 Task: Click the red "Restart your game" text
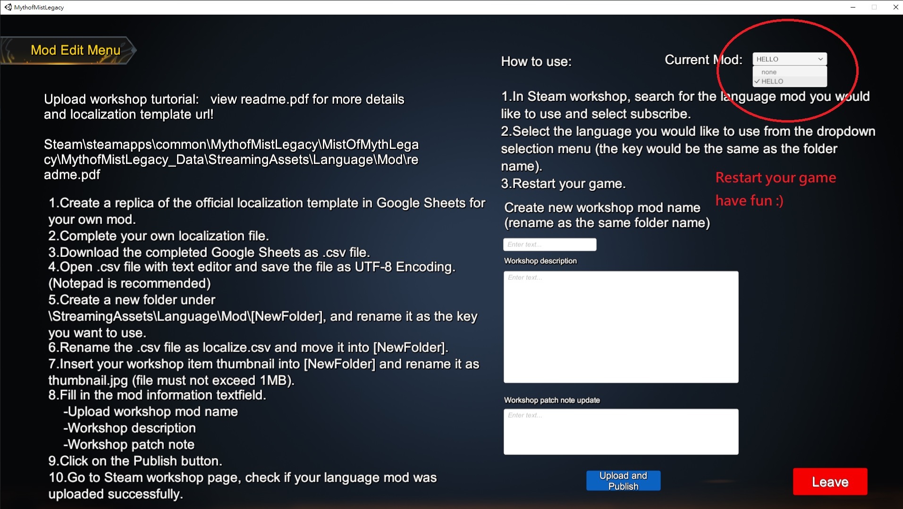pos(776,178)
